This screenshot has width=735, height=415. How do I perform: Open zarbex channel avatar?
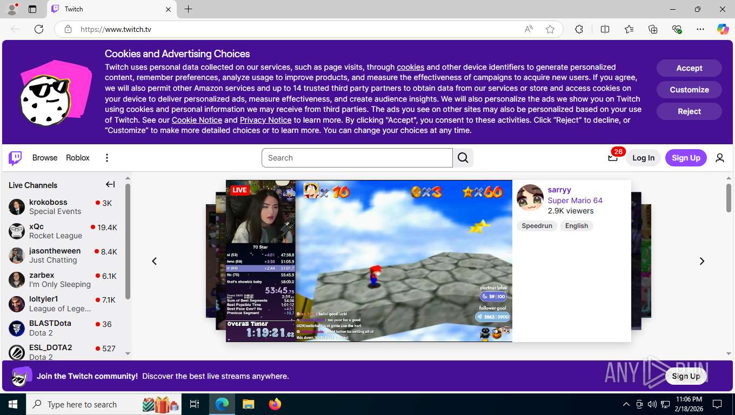click(x=17, y=280)
